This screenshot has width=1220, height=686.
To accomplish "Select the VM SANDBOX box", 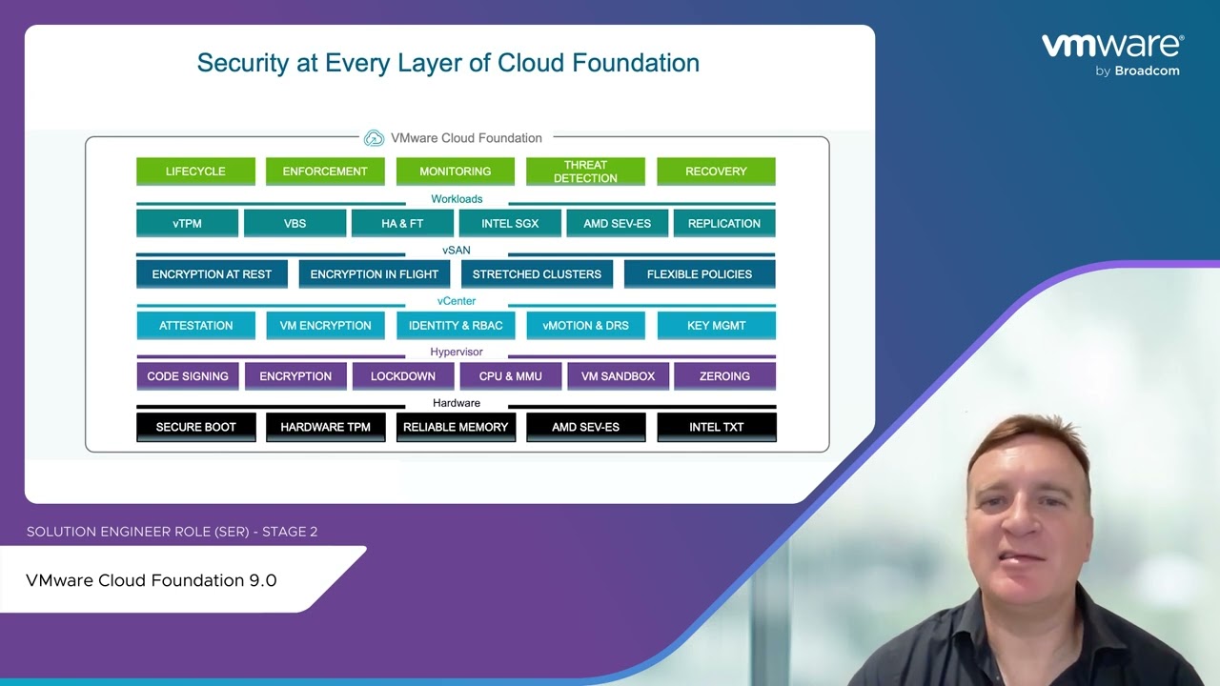I will point(618,376).
